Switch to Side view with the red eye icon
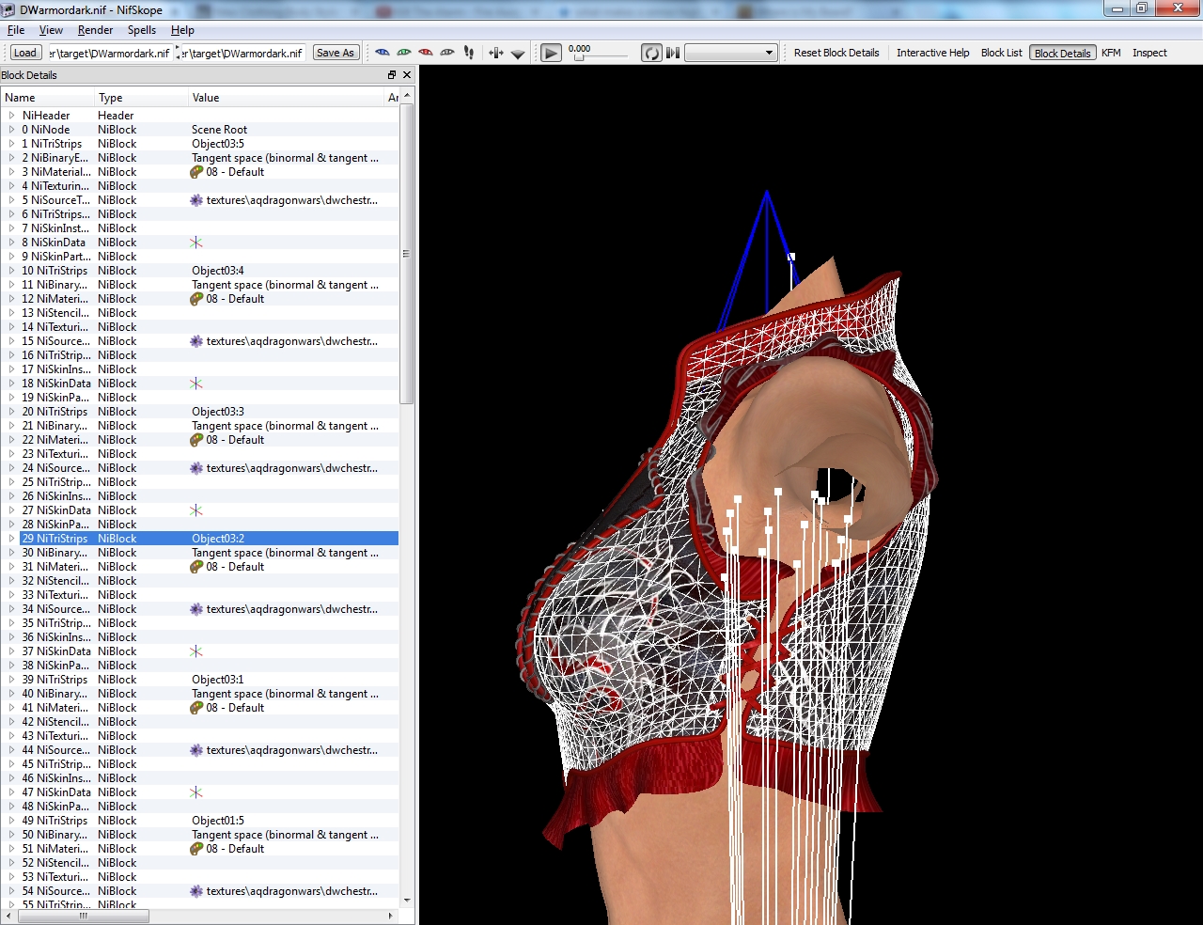Viewport: 1203px width, 925px height. pos(426,53)
